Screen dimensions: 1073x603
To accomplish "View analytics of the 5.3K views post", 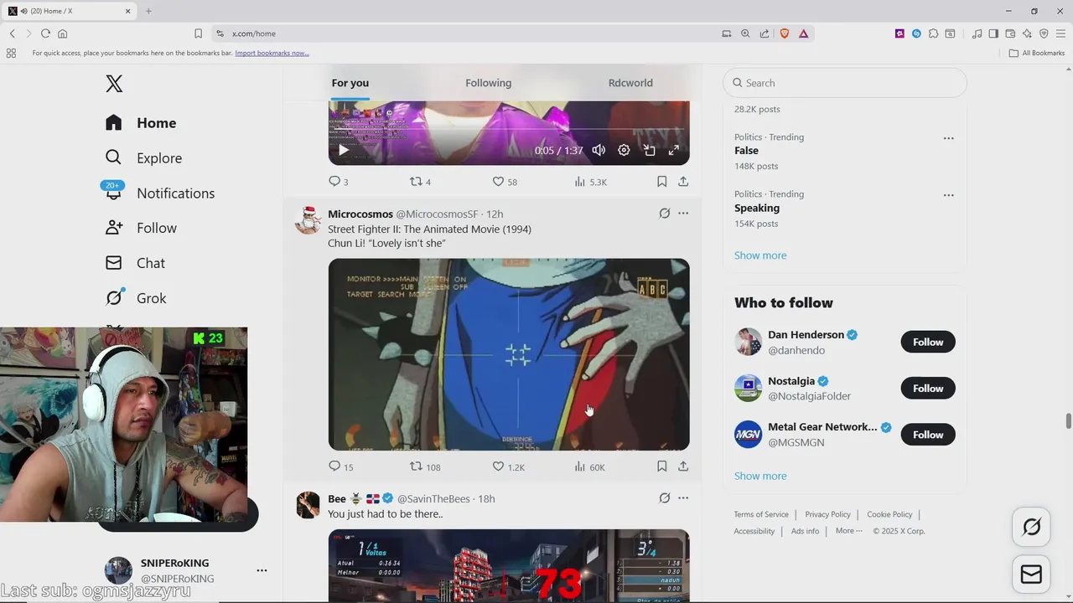I will click(x=590, y=182).
